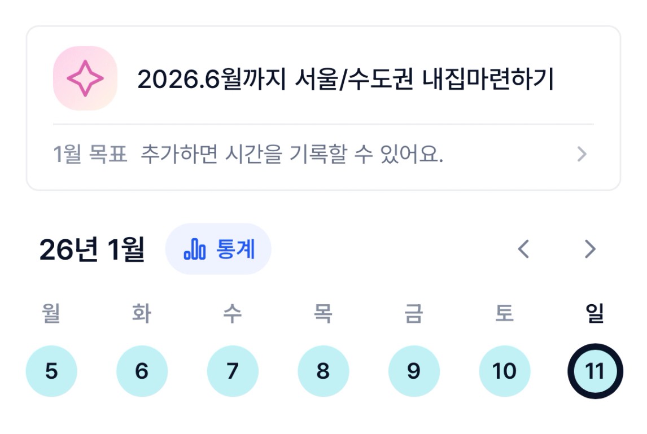
Task: Tap the 일 Sunday weekday label
Action: [x=595, y=314]
